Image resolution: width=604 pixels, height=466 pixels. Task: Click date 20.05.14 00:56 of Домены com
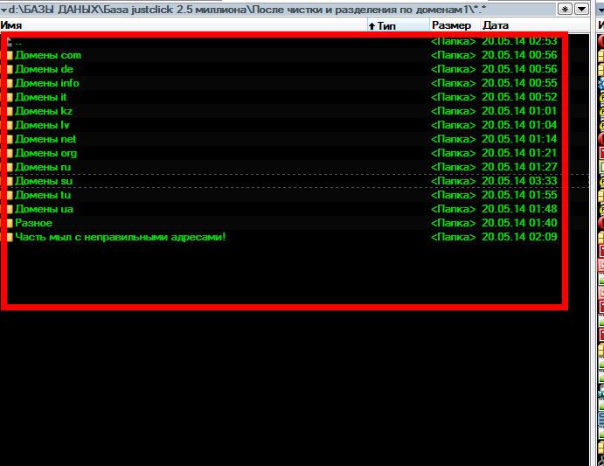point(519,55)
